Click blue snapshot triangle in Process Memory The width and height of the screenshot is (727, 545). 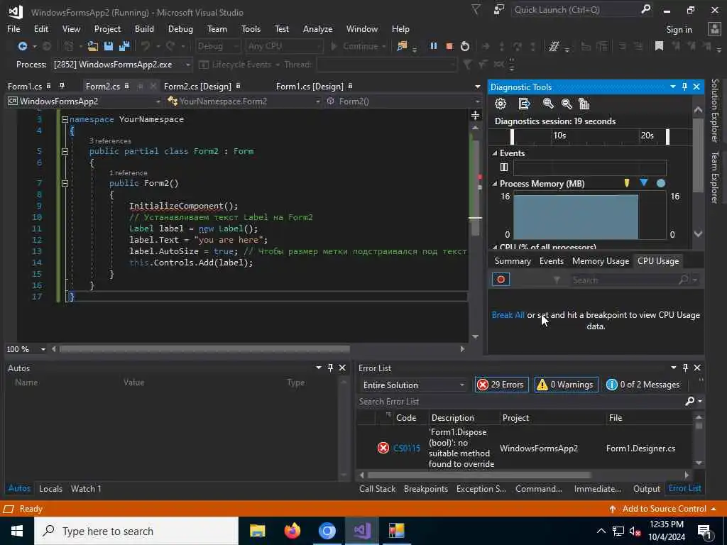(643, 182)
